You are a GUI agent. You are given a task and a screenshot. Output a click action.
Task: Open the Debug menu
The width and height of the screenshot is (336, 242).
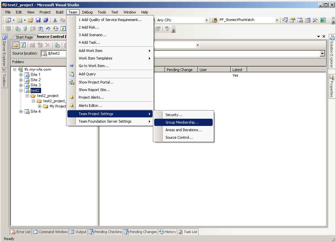click(x=87, y=12)
